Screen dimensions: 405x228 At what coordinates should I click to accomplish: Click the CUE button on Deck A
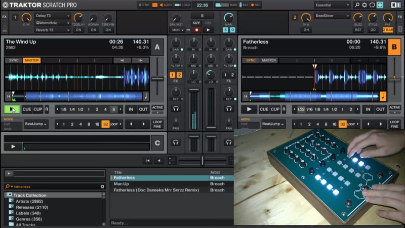click(26, 109)
